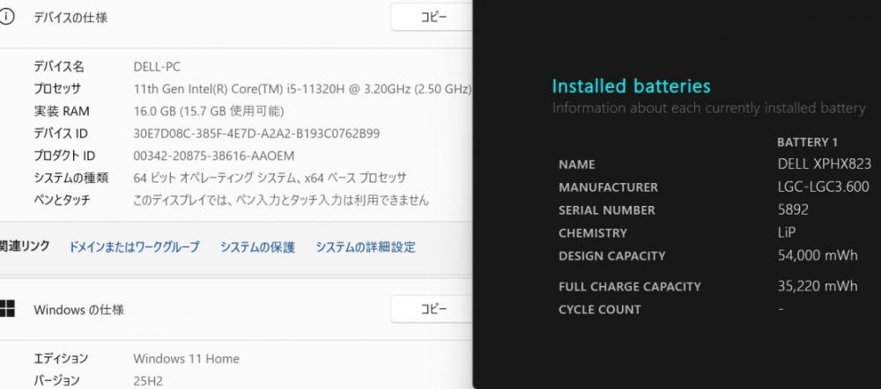
Task: Click the DESIGN CAPACITY row label
Action: point(612,256)
